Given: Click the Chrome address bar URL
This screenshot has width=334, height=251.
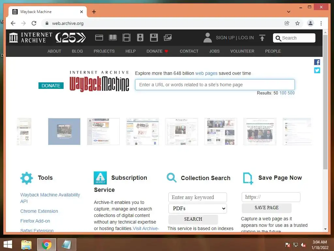Looking at the screenshot, I should [x=68, y=23].
